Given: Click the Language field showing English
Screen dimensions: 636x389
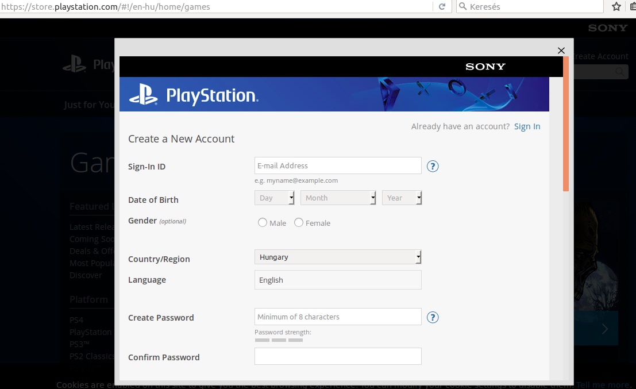Looking at the screenshot, I should [x=338, y=280].
